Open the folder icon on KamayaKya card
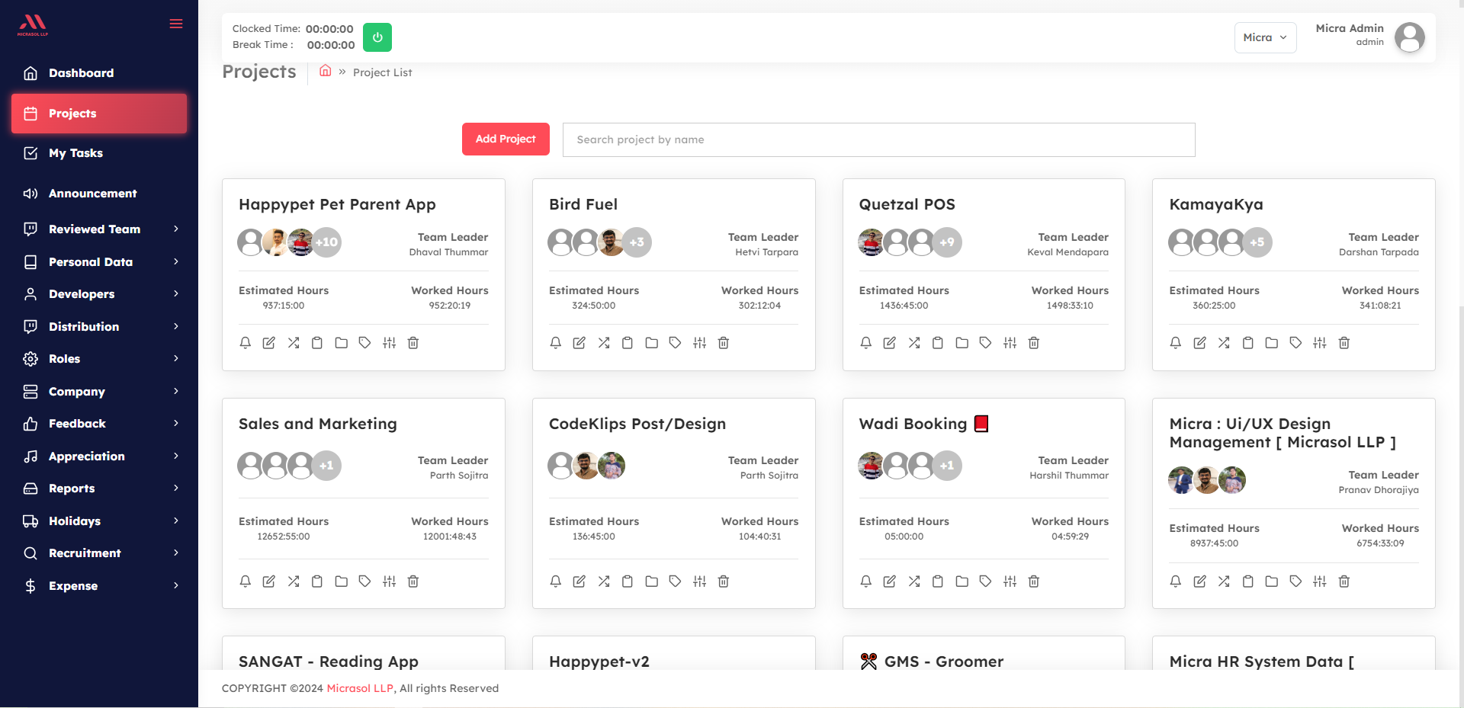Screen dimensions: 1464x708 [1272, 343]
